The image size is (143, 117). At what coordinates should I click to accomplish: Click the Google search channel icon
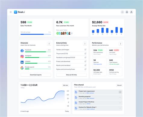point(22,68)
